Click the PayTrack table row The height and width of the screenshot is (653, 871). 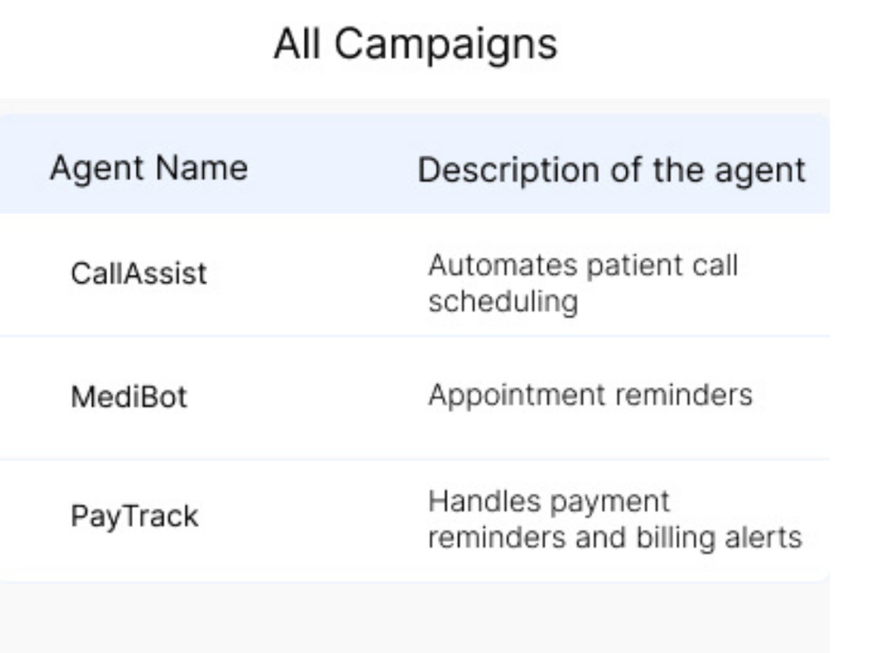(x=415, y=521)
